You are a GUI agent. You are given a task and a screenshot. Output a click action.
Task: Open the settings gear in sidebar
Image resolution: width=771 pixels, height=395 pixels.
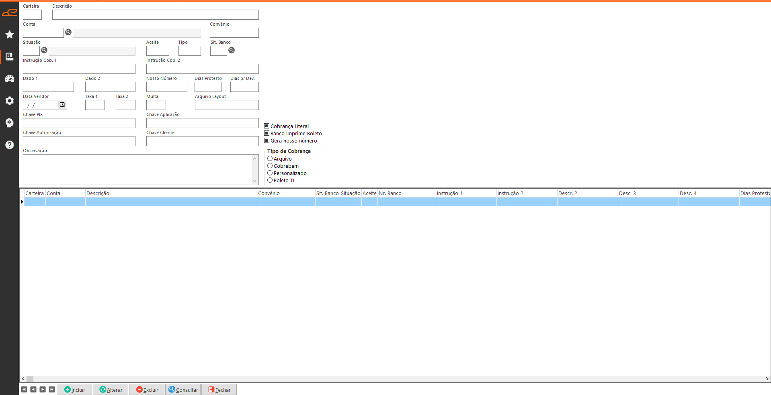click(10, 101)
